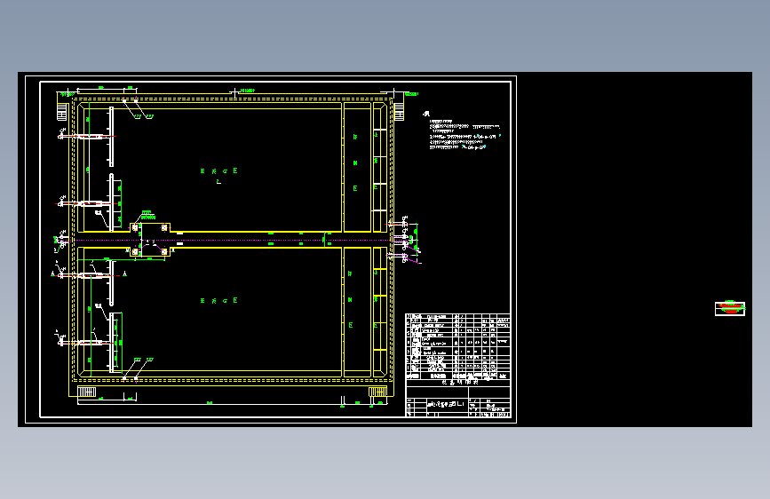Click the parts list table above title block
The width and height of the screenshot is (770, 499).
[457, 347]
